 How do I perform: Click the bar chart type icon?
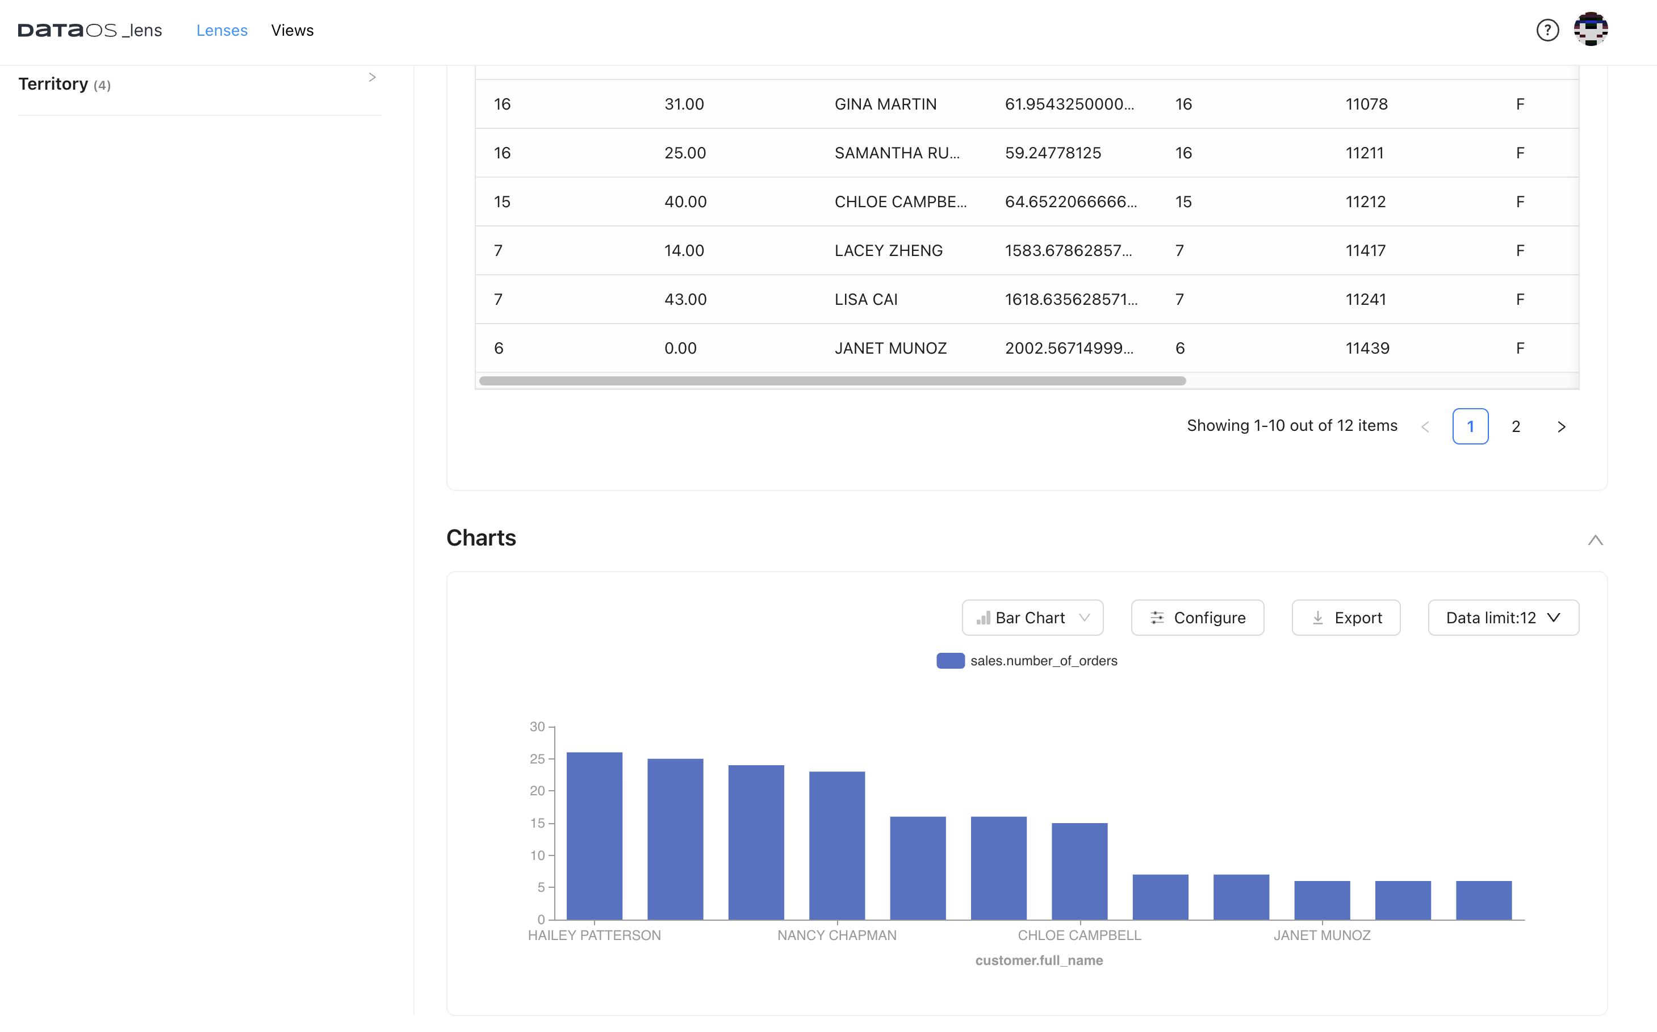coord(983,618)
